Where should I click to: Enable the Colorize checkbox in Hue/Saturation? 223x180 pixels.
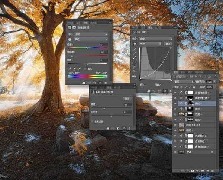point(86,69)
